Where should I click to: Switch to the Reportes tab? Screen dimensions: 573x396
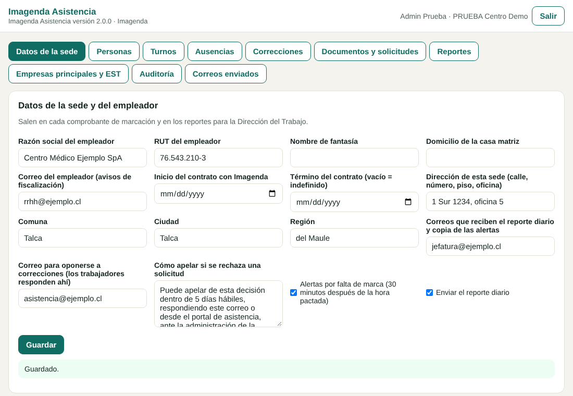pyautogui.click(x=454, y=51)
